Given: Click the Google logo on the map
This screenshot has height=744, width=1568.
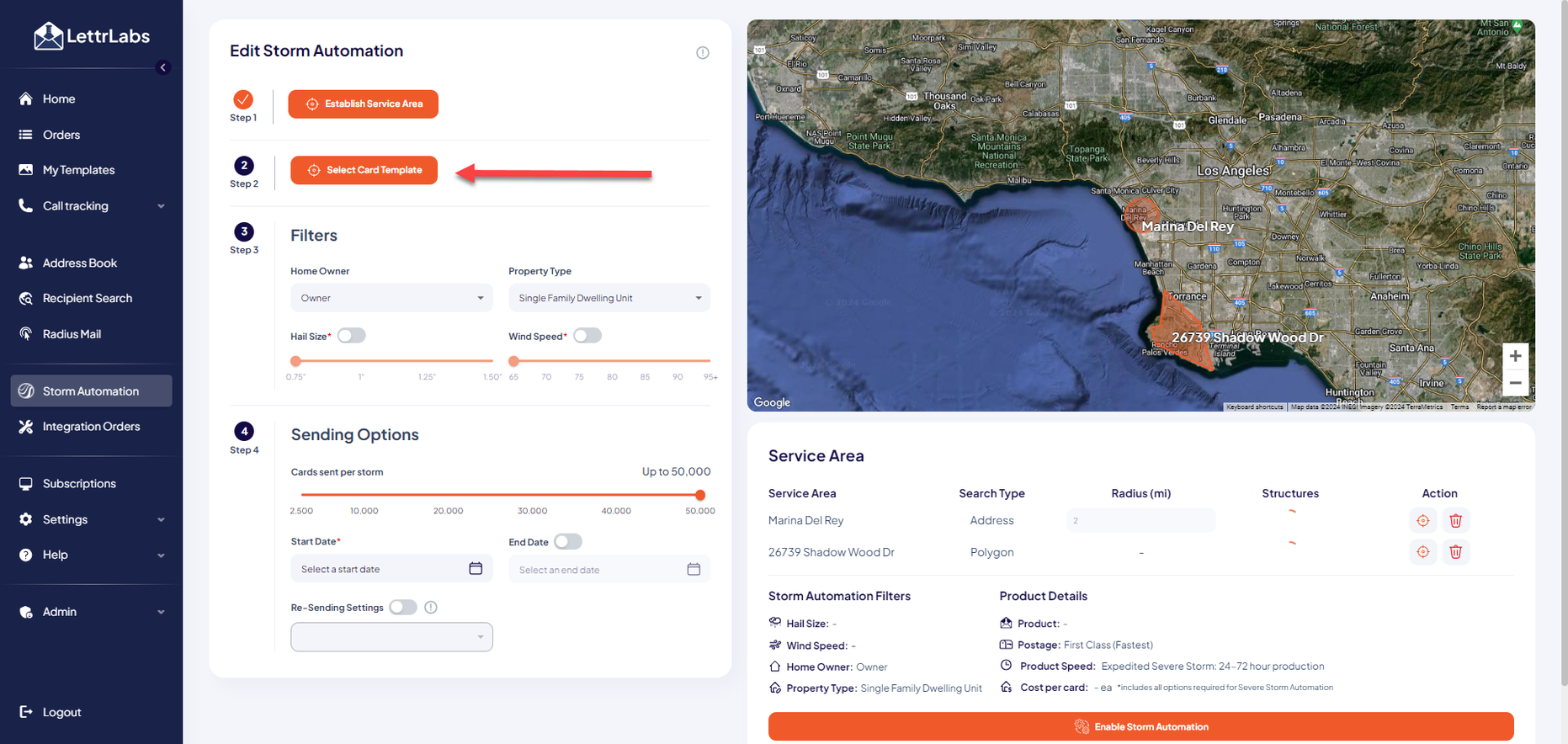Looking at the screenshot, I should click(x=772, y=402).
